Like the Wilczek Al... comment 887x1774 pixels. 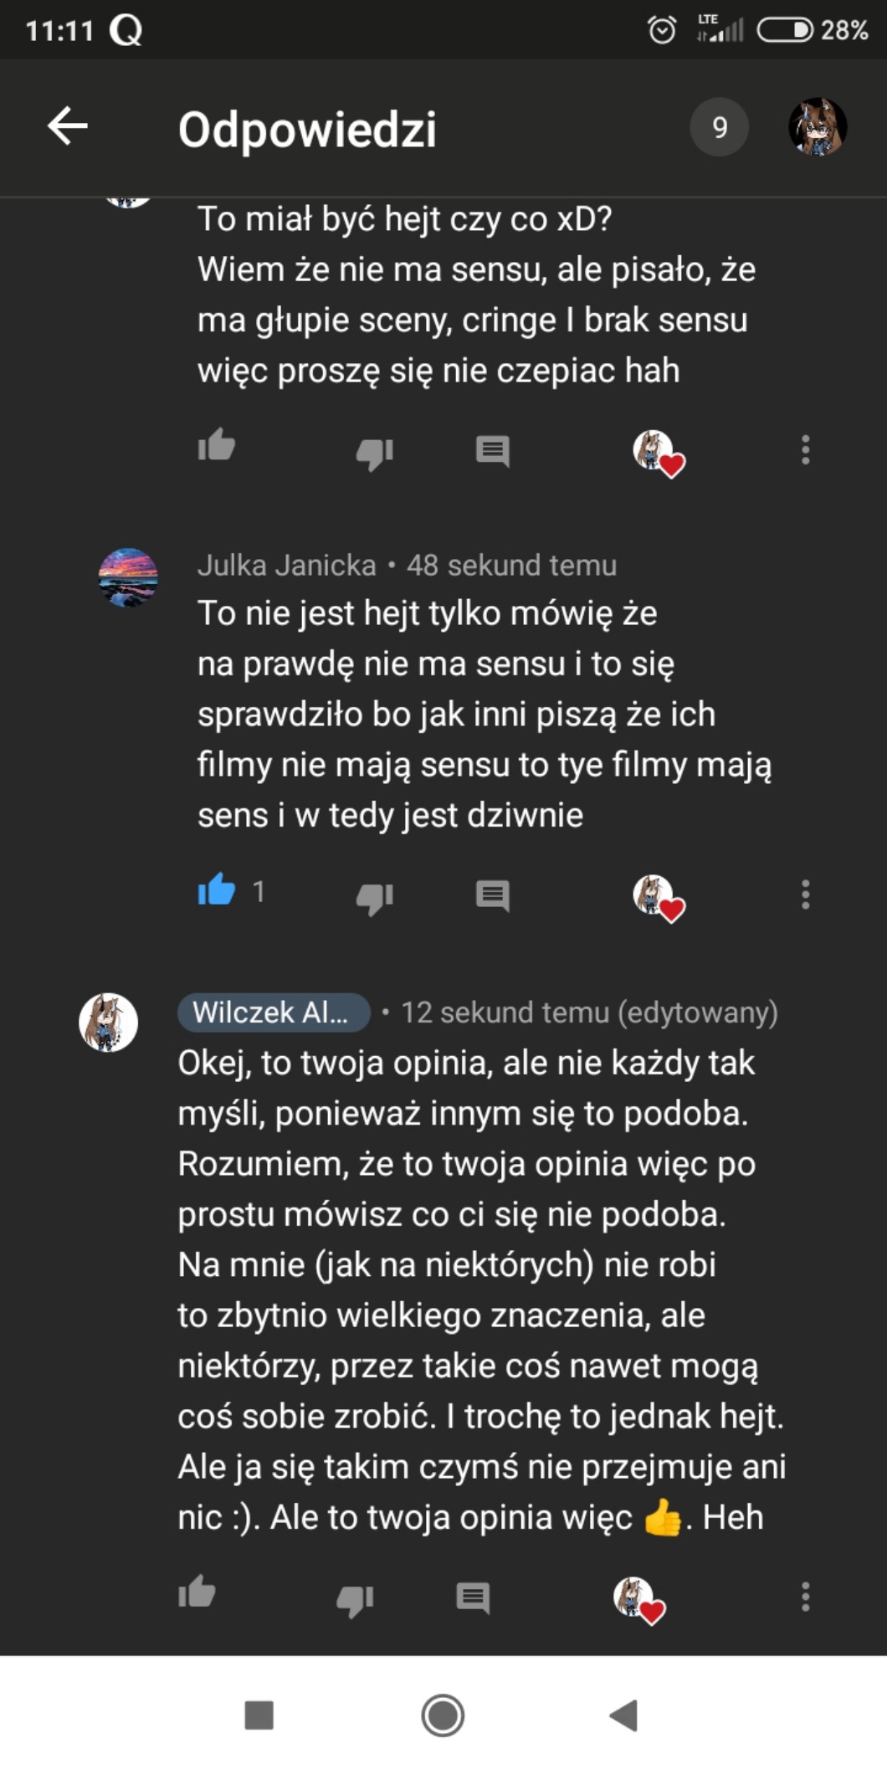(197, 1592)
